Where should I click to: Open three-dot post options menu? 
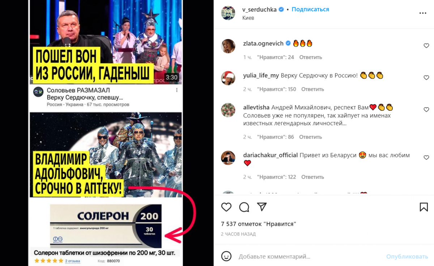[x=423, y=13]
